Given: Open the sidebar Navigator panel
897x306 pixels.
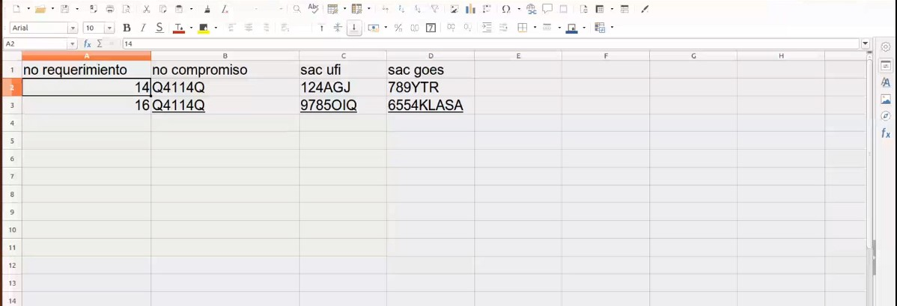Looking at the screenshot, I should click(x=886, y=116).
